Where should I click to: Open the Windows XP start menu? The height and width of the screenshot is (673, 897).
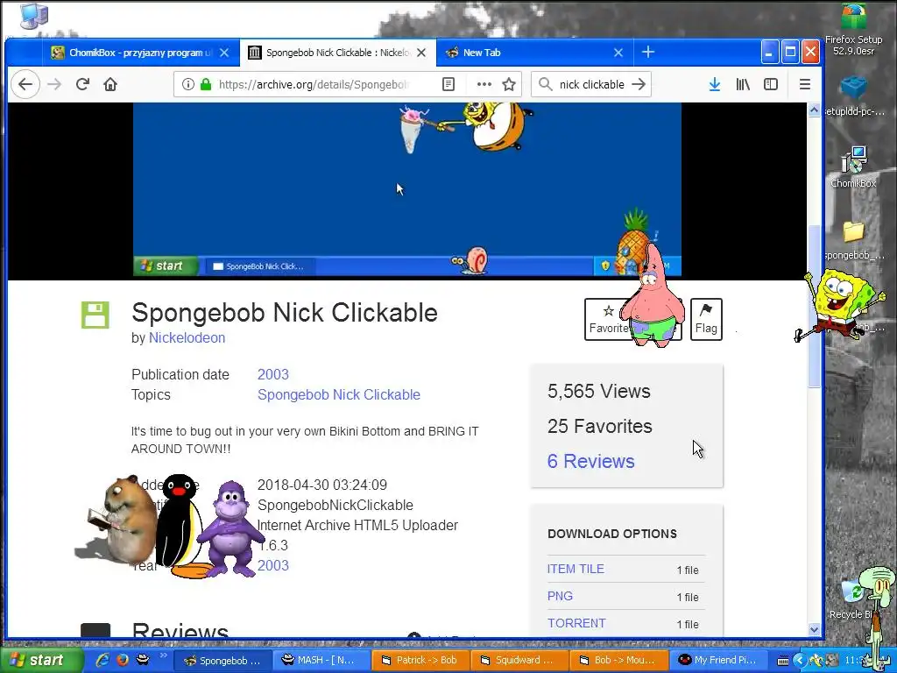41,661
